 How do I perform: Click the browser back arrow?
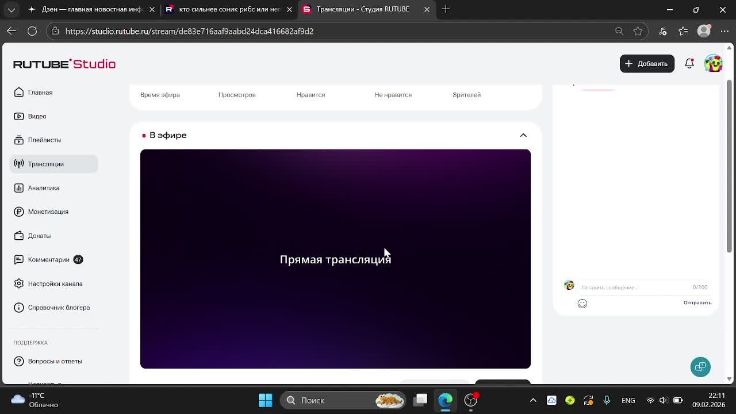[11, 31]
